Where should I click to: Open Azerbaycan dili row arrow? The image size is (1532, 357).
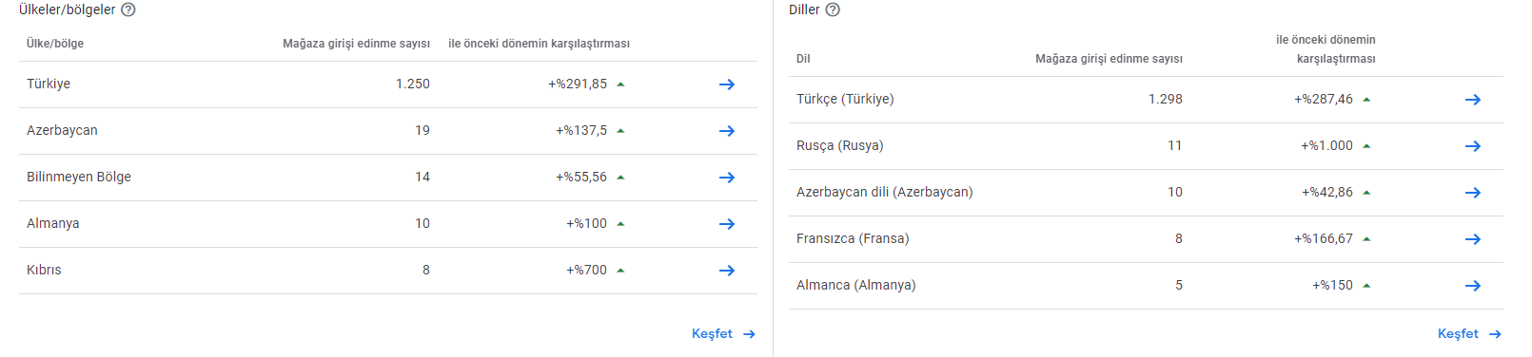(x=1473, y=193)
